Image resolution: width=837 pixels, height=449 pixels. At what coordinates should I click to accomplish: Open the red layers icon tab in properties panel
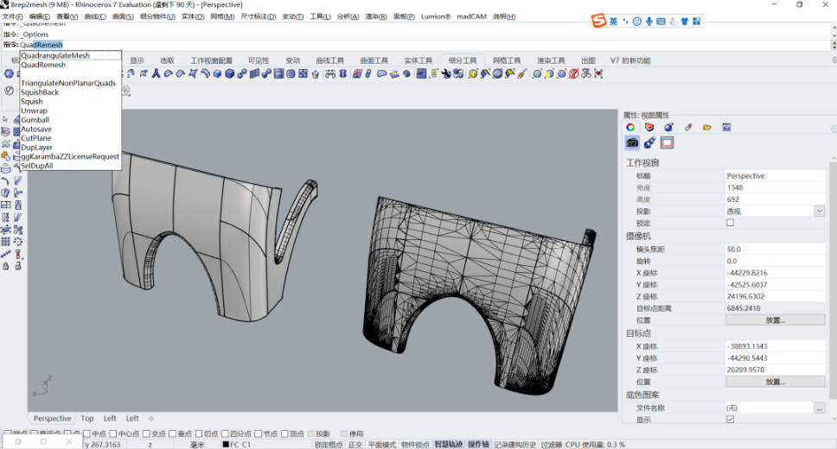tap(649, 128)
